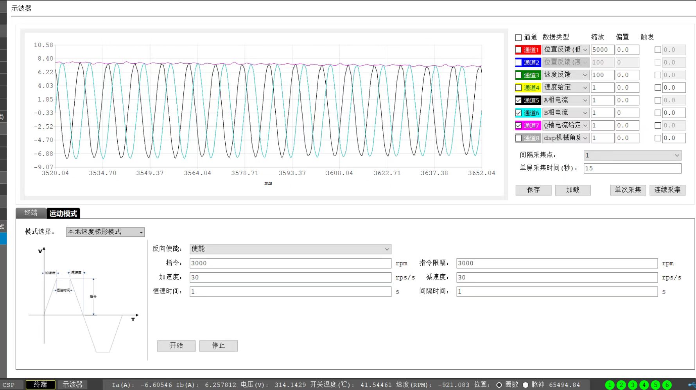Click channel 6 offset field
This screenshot has width=696, height=390.
[627, 113]
